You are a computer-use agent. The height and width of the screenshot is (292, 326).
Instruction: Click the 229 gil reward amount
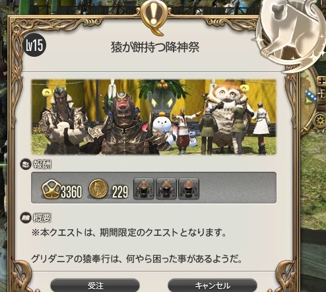(120, 192)
